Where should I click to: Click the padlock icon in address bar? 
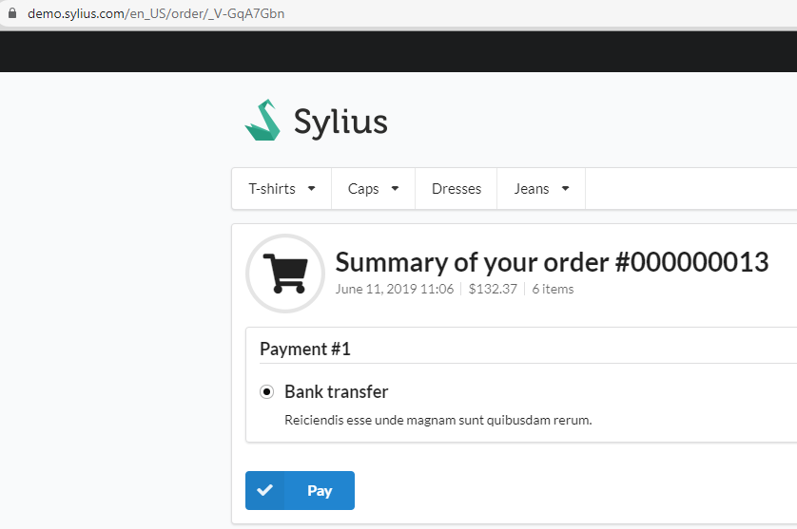pyautogui.click(x=12, y=13)
